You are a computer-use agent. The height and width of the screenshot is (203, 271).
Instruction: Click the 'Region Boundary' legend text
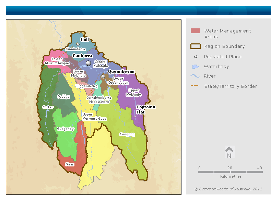224,46
